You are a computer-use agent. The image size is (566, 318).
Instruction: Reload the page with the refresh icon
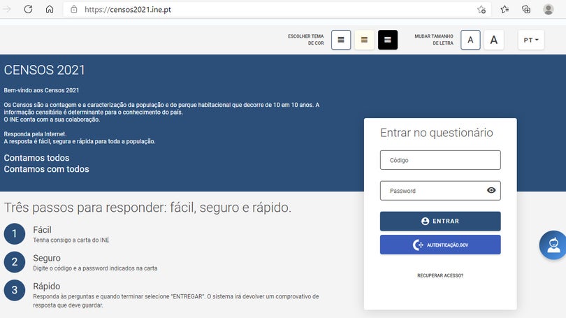pyautogui.click(x=28, y=9)
